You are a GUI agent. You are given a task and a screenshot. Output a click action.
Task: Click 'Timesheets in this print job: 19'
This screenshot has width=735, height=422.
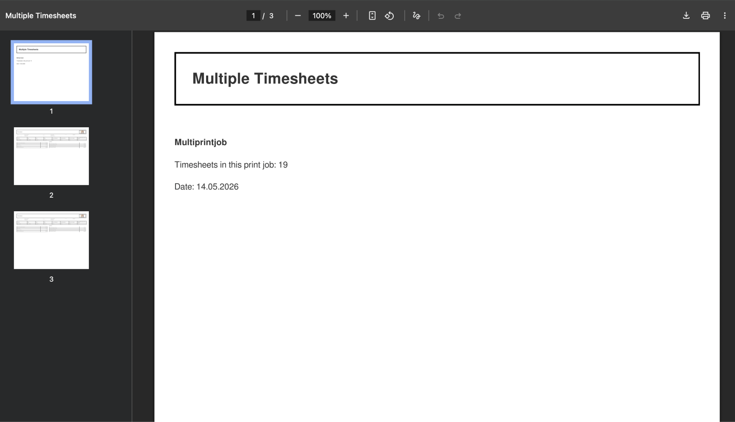pos(231,165)
